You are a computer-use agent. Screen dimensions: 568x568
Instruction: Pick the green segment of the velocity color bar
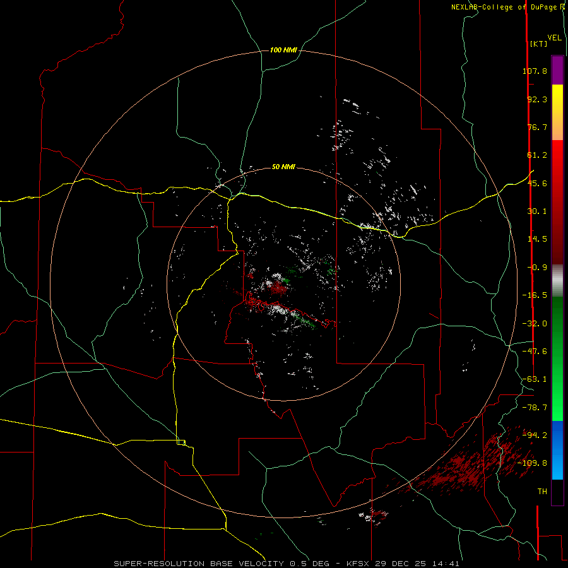557,358
